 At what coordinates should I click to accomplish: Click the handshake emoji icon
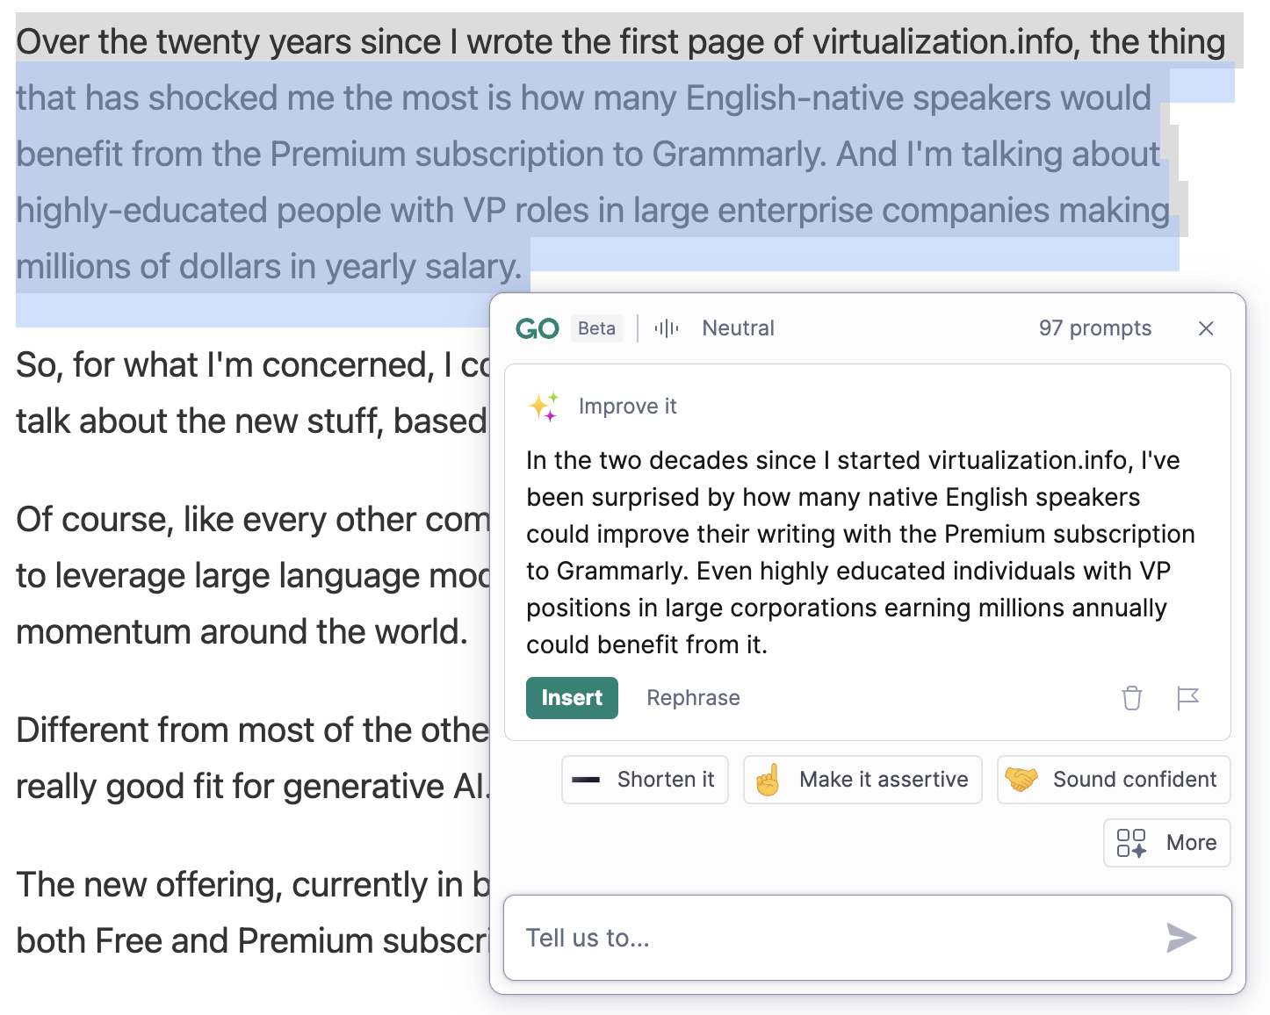pyautogui.click(x=1021, y=779)
